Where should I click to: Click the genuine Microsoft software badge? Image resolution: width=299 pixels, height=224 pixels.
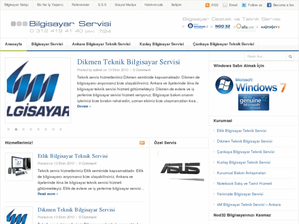click(x=253, y=102)
